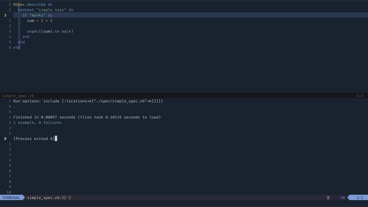Click the 1 example, 0 failures result
The height and width of the screenshot is (207, 368).
(x=38, y=123)
